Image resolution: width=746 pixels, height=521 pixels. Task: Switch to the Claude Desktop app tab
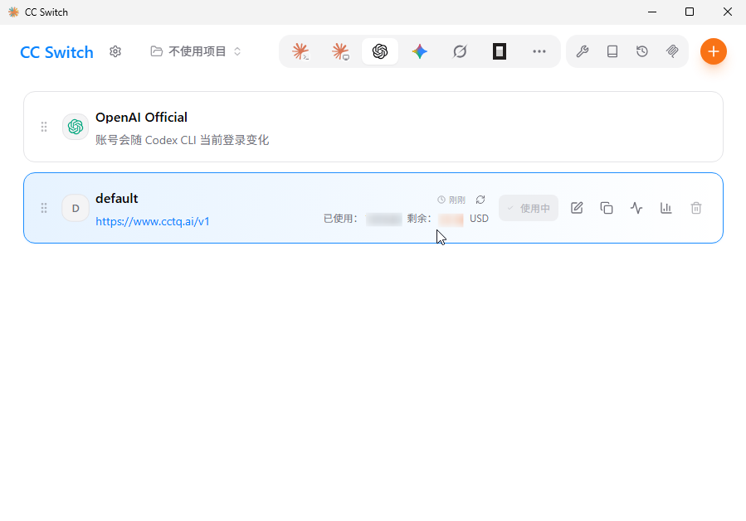click(x=340, y=51)
